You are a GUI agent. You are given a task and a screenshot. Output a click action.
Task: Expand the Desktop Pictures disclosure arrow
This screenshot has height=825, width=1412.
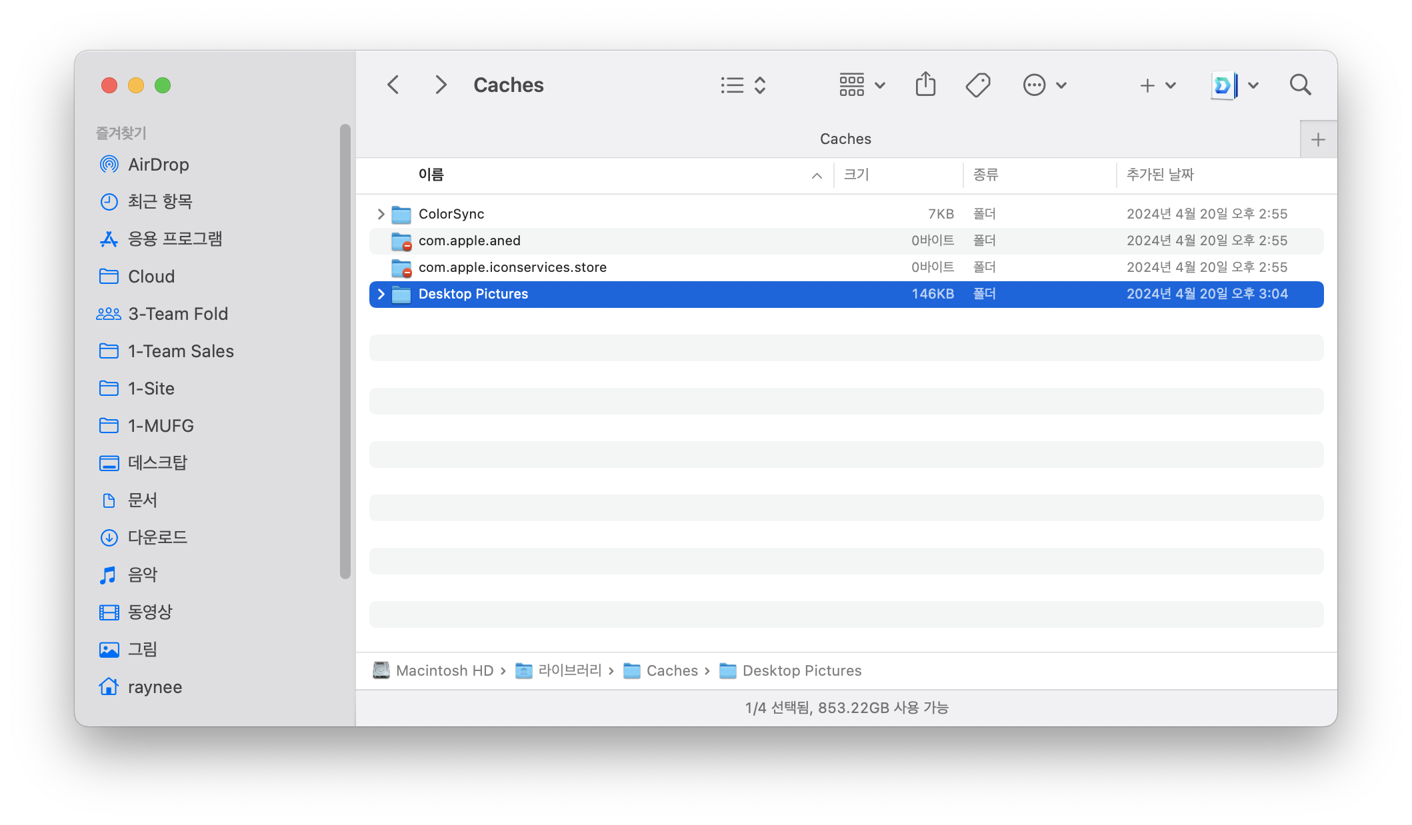(x=381, y=294)
